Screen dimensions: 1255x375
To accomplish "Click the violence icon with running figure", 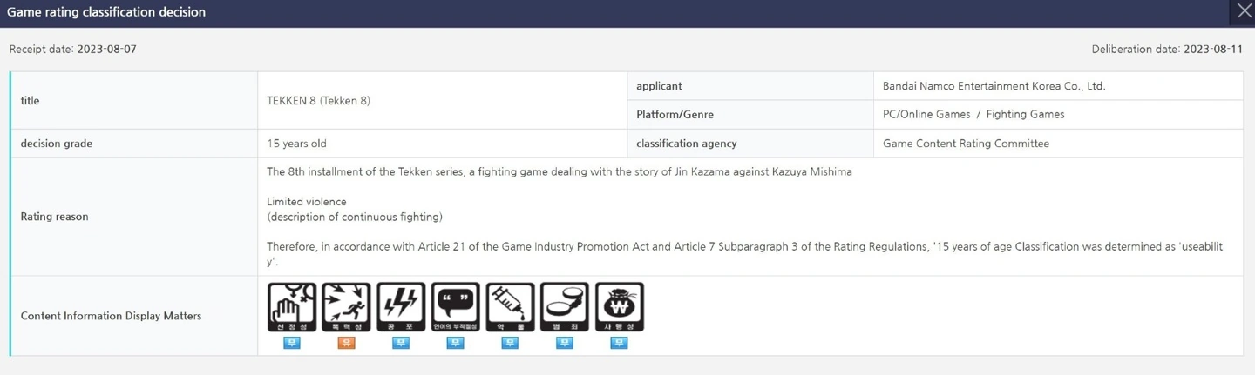I will point(346,306).
